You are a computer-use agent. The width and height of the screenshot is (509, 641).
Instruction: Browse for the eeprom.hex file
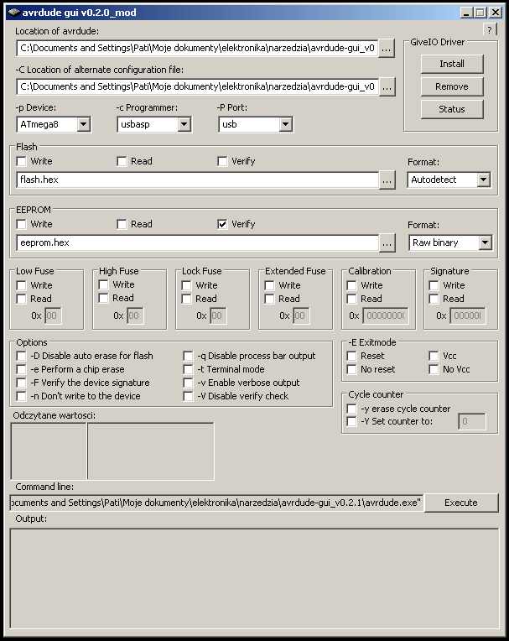pos(387,242)
